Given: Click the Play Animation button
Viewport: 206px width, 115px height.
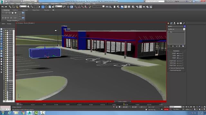Looking at the screenshot, I should click(189, 107).
